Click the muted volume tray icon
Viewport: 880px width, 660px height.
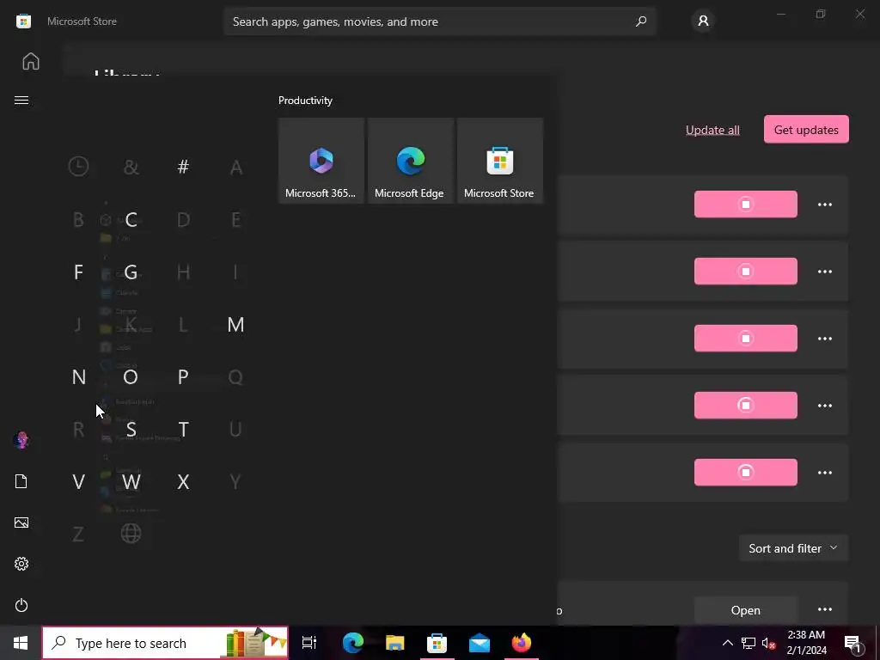click(768, 643)
